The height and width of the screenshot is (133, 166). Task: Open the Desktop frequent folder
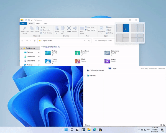coord(51,53)
